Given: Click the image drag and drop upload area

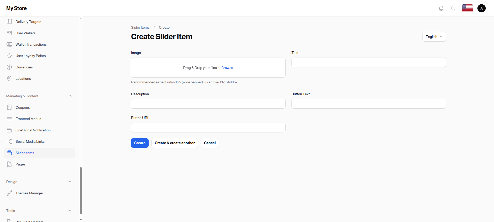Looking at the screenshot, I should point(208,68).
